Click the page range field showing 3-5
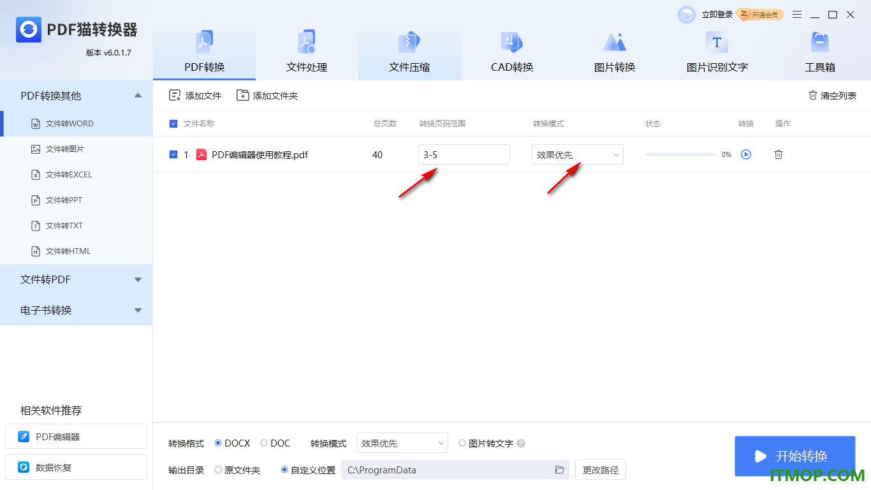The image size is (871, 490). (x=464, y=154)
